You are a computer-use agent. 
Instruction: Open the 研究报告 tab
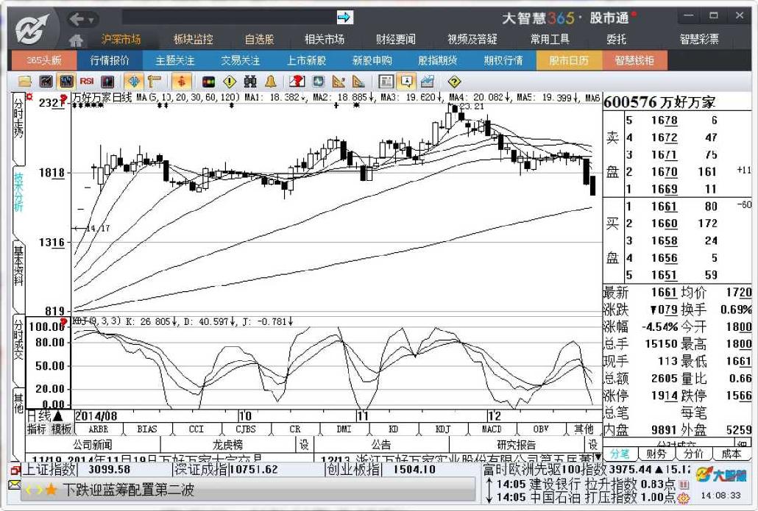click(517, 444)
